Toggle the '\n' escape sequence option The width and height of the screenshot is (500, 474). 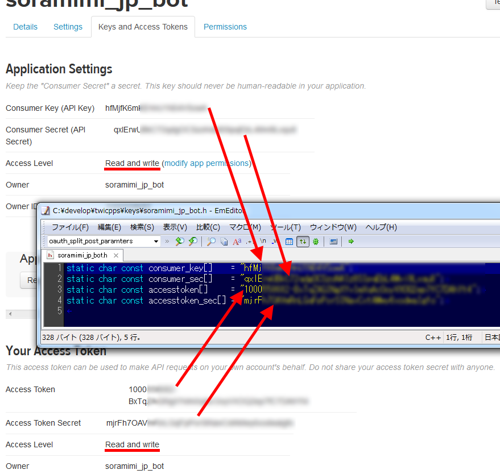pos(263,241)
